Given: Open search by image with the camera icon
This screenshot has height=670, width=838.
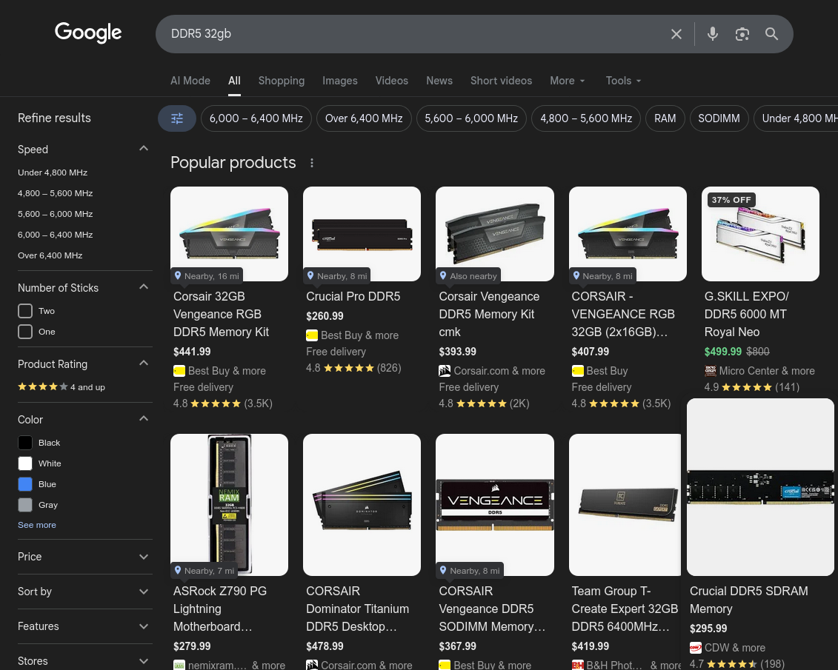Looking at the screenshot, I should pyautogui.click(x=742, y=34).
